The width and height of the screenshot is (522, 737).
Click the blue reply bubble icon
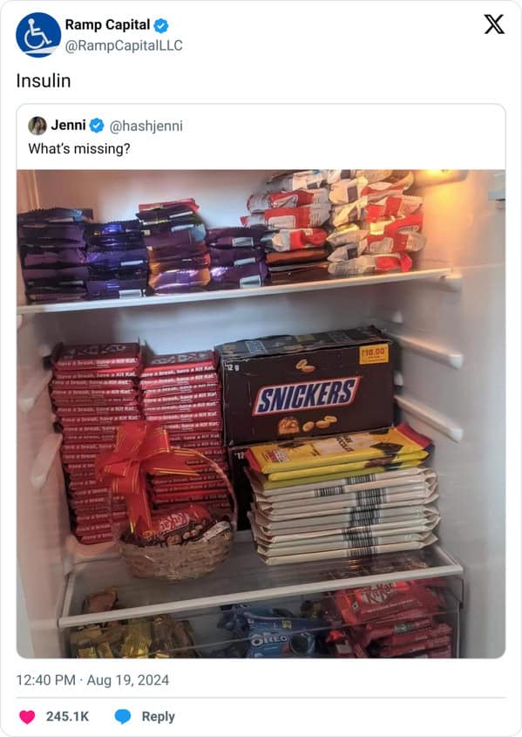click(x=123, y=716)
